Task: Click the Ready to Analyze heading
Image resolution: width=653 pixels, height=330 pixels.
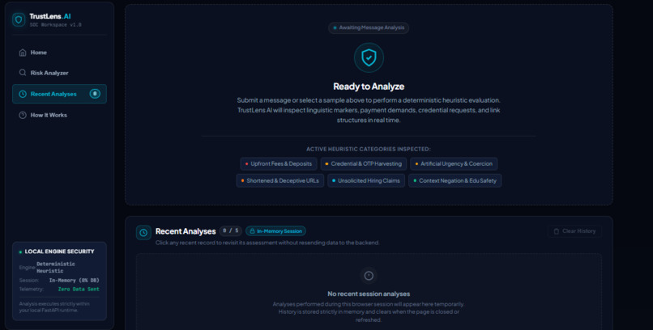Action: point(369,87)
